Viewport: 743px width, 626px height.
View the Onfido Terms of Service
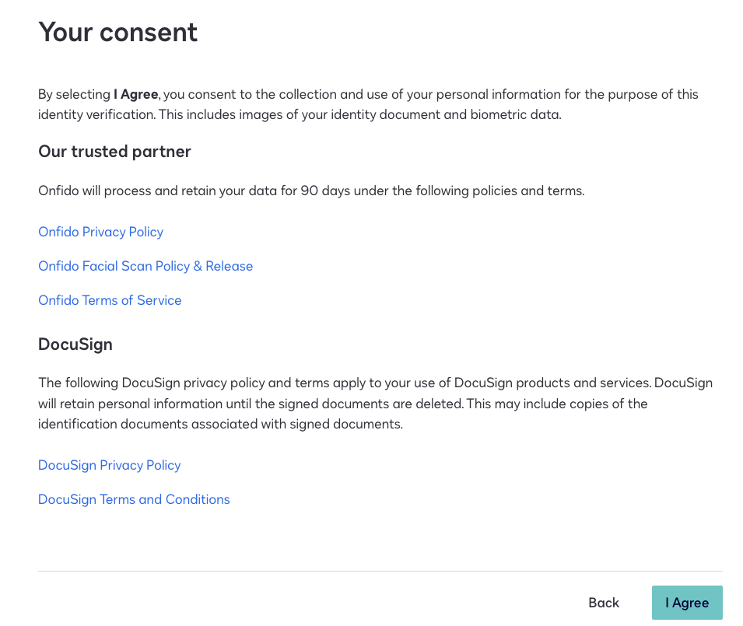[x=110, y=300]
